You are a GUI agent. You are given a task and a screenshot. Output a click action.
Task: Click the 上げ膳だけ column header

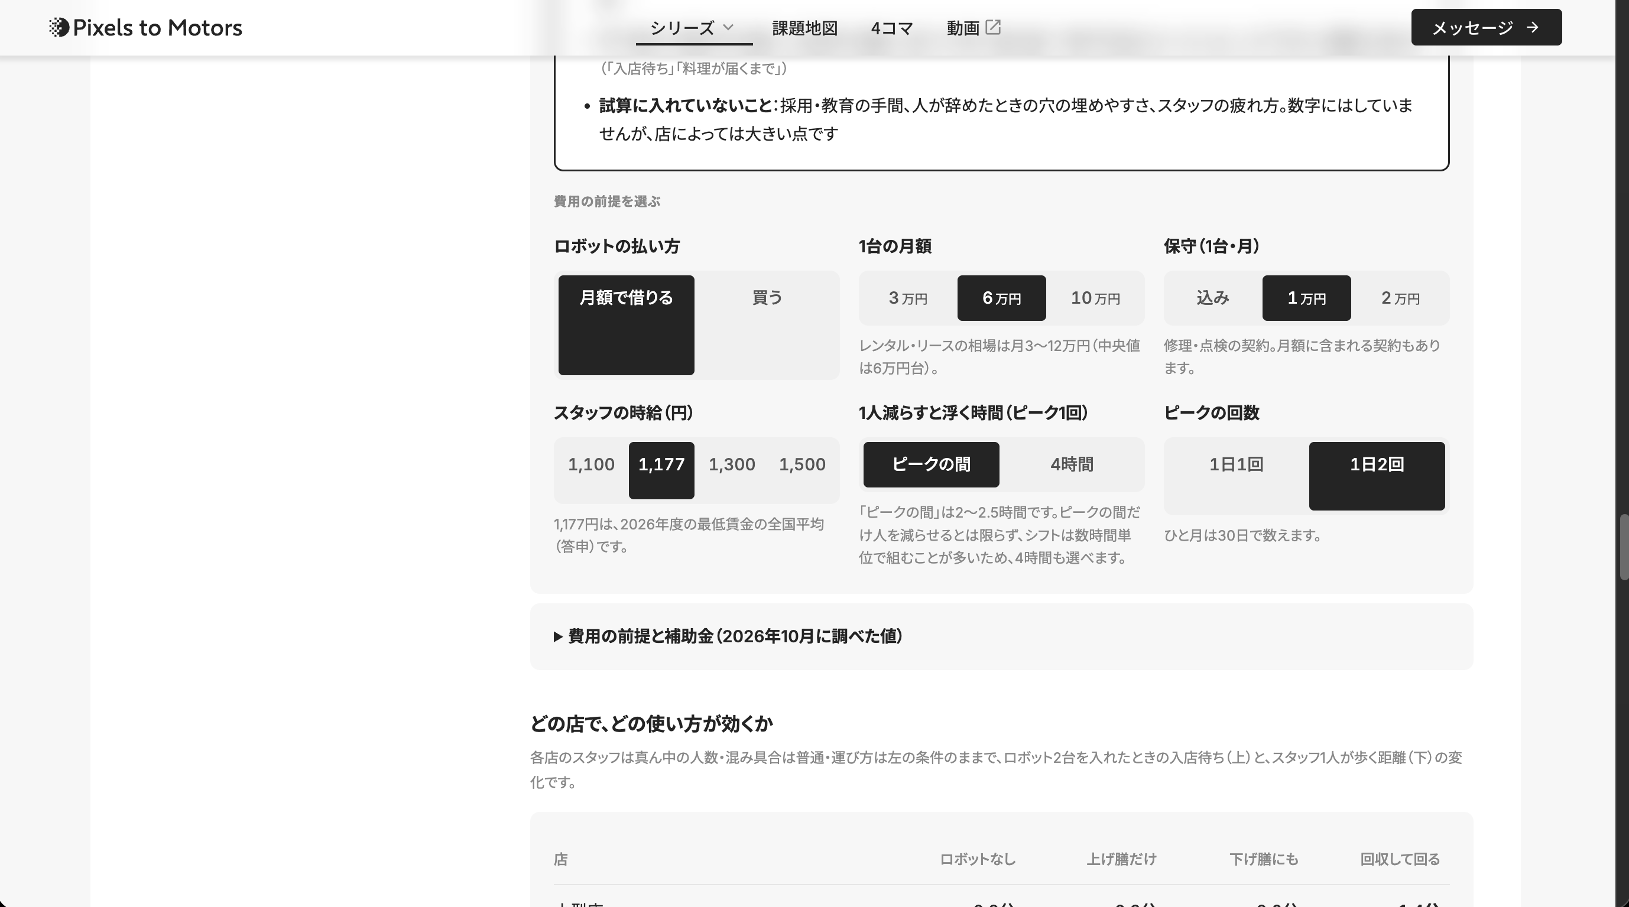[1121, 859]
